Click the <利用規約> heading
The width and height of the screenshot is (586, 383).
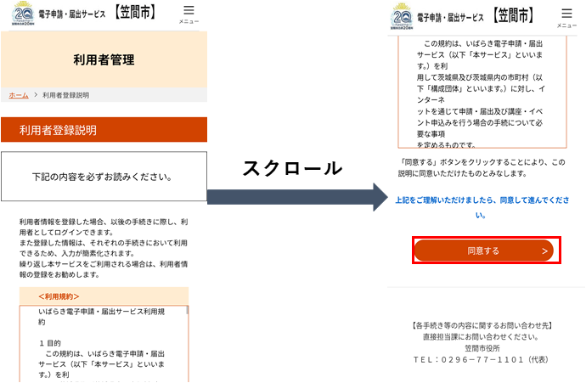click(59, 296)
